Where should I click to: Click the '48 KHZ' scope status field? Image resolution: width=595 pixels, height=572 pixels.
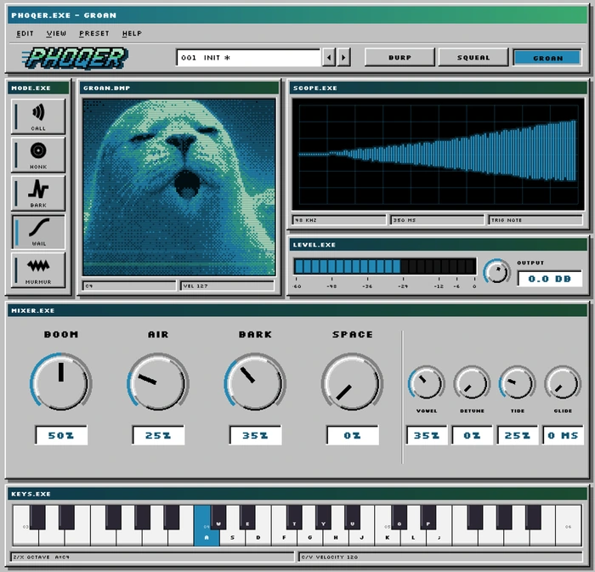[339, 220]
